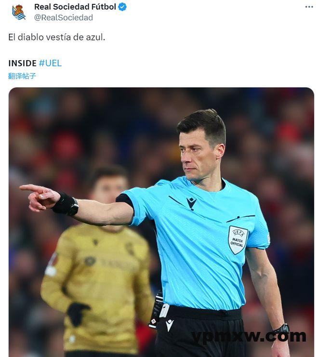Click the referee's face in the photo
Viewport: 318px width, 357px height.
195,155
